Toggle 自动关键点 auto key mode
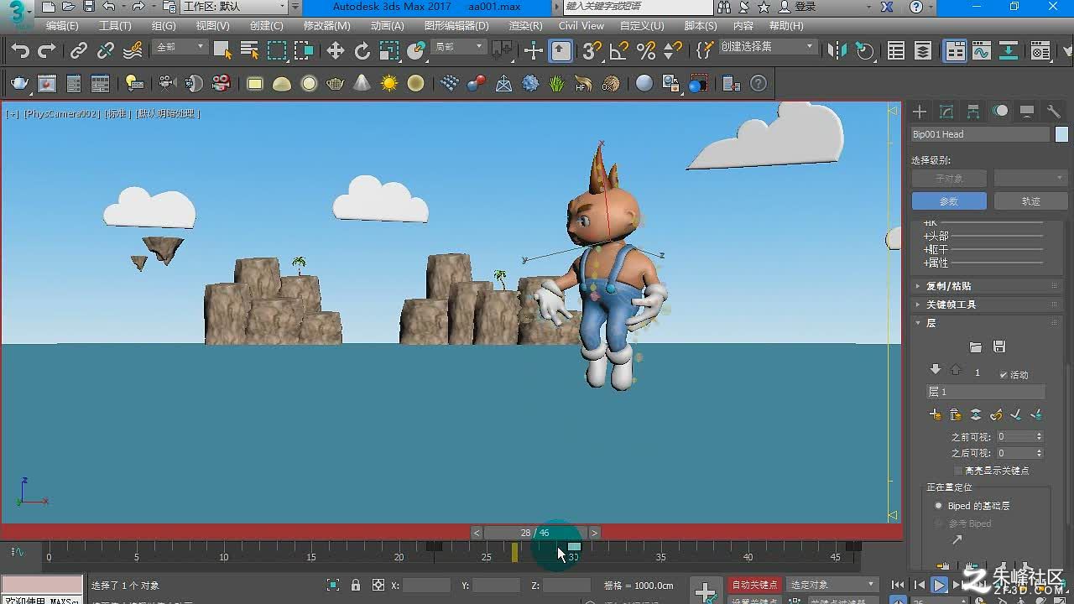This screenshot has height=604, width=1074. (754, 585)
